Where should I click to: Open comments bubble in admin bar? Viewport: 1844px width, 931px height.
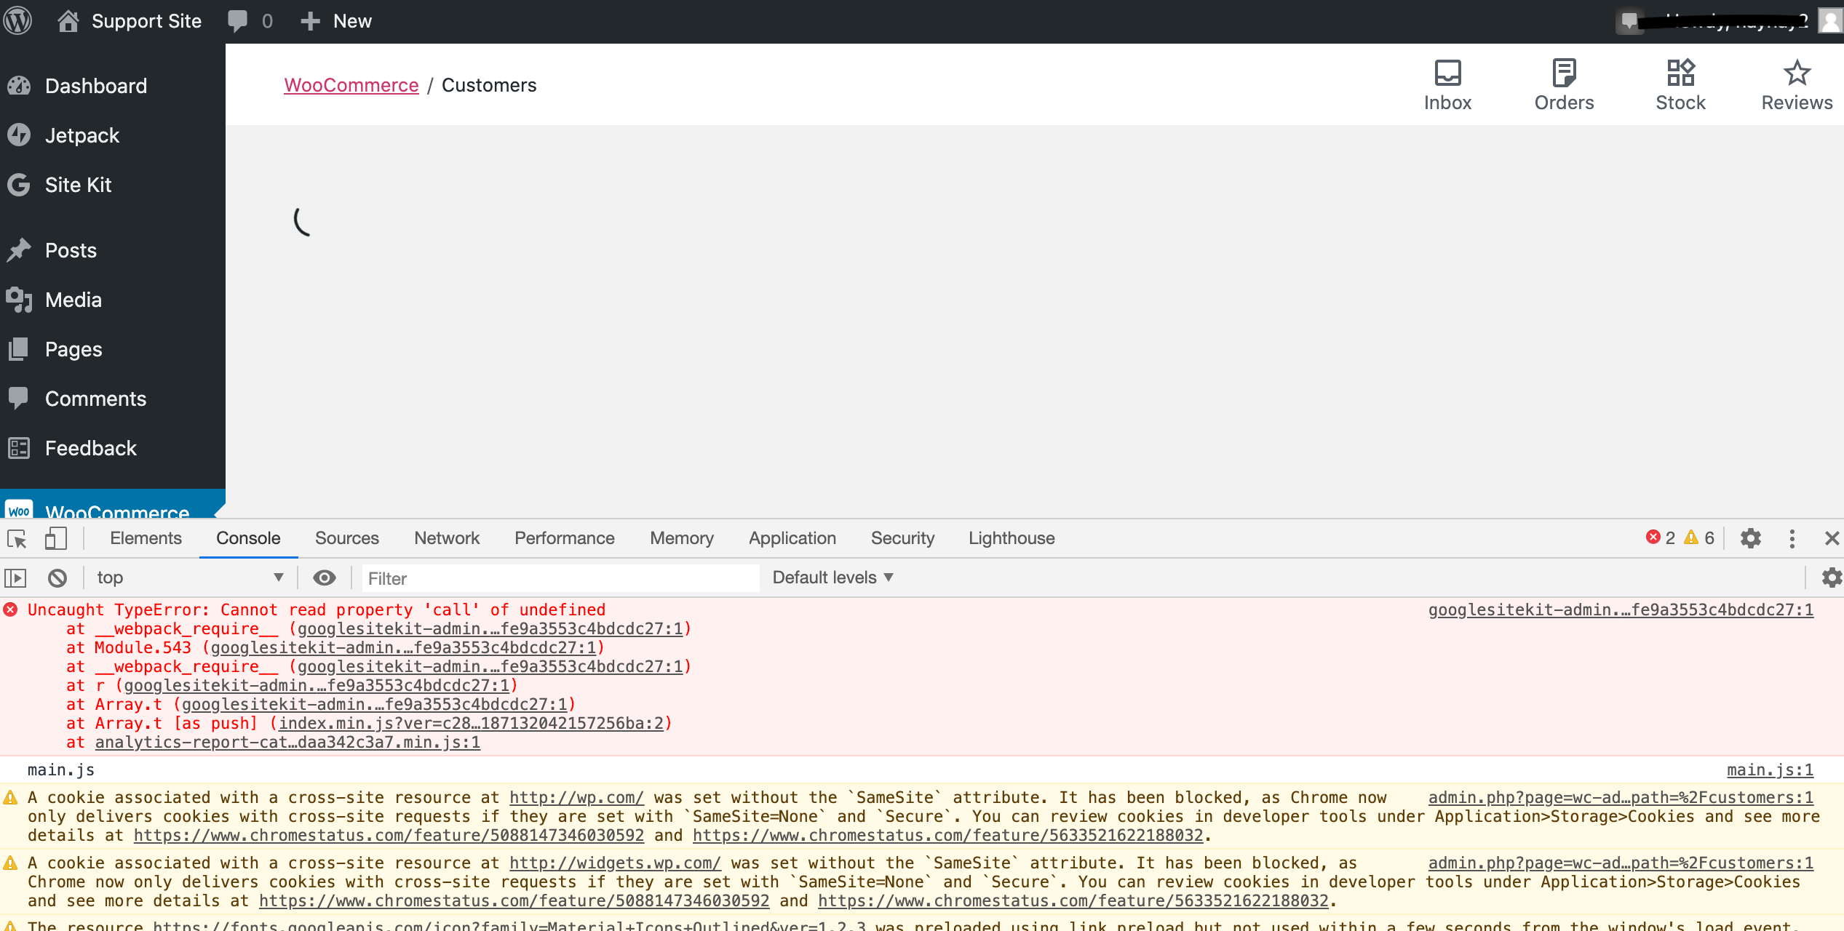238,20
